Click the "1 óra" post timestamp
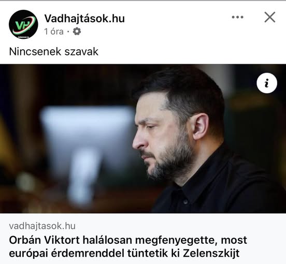The height and width of the screenshot is (264, 286). [54, 32]
